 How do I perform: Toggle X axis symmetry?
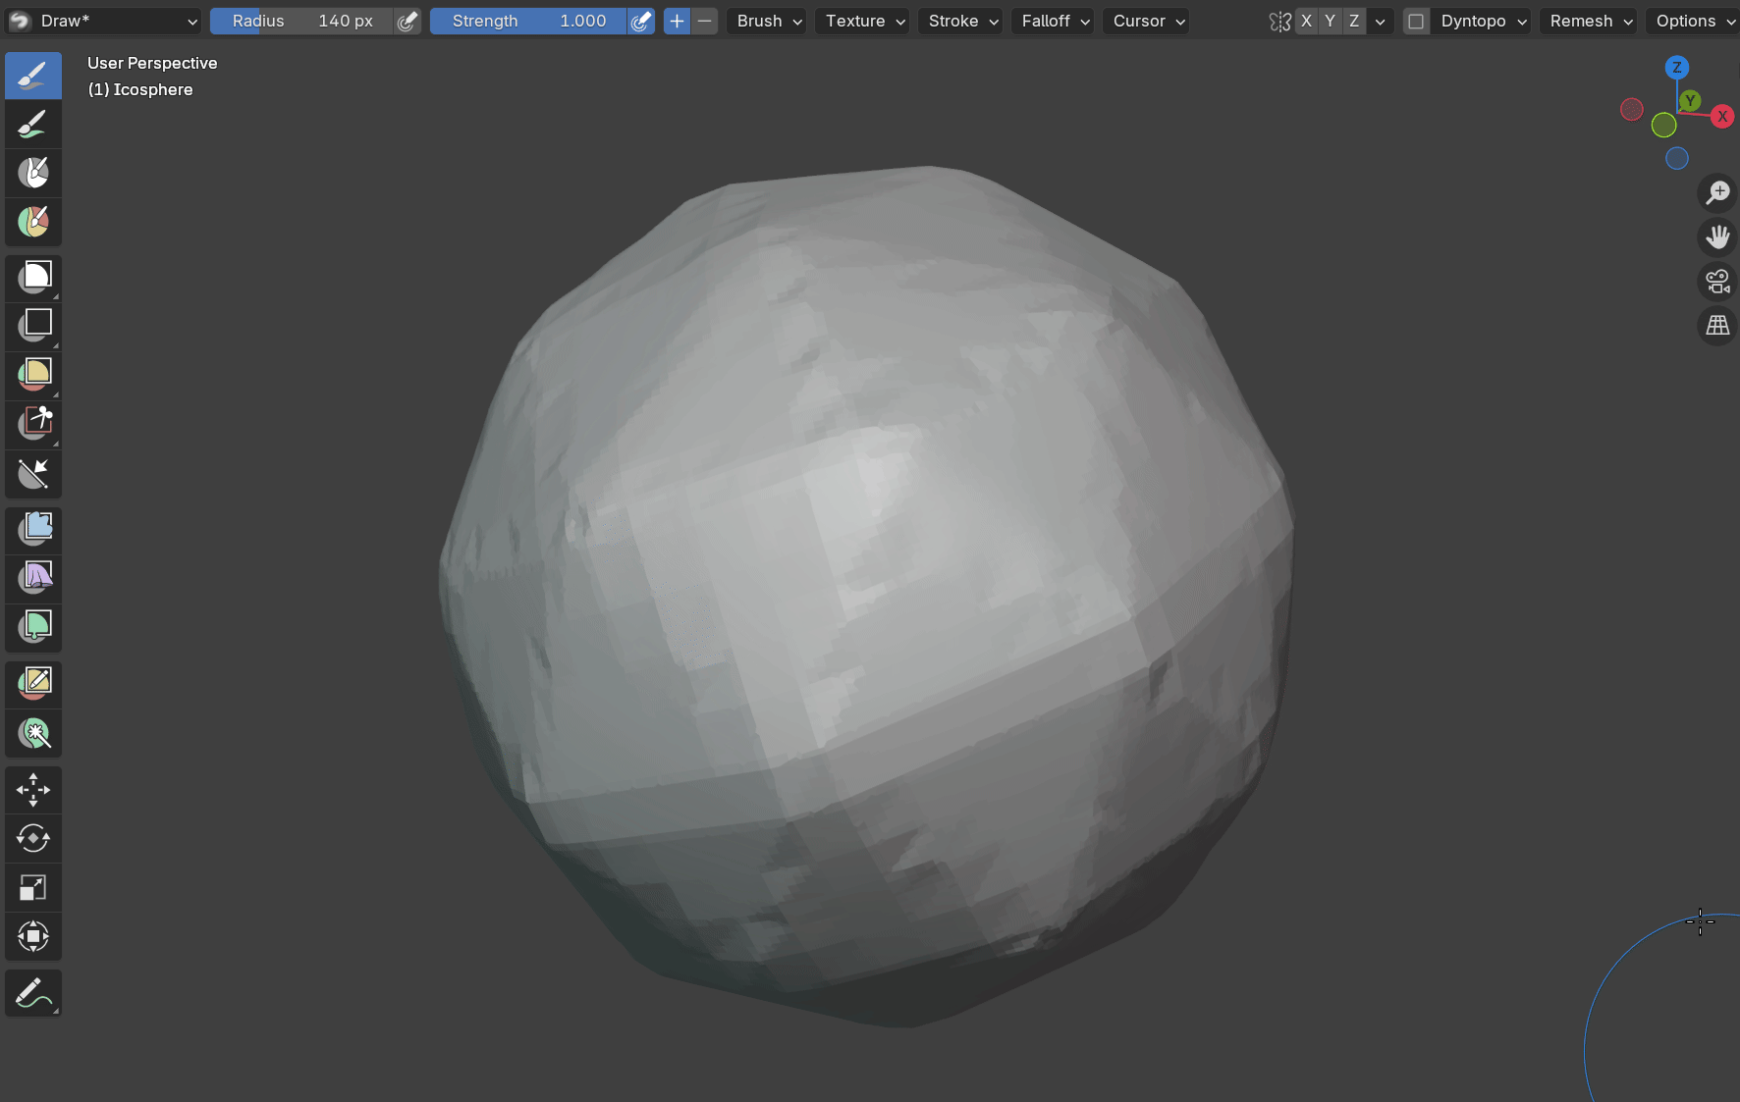point(1306,22)
